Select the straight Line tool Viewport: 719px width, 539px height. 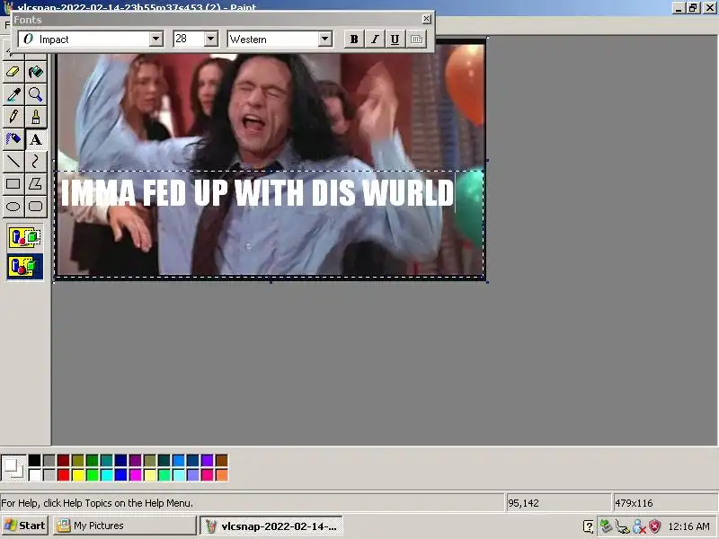click(x=13, y=162)
